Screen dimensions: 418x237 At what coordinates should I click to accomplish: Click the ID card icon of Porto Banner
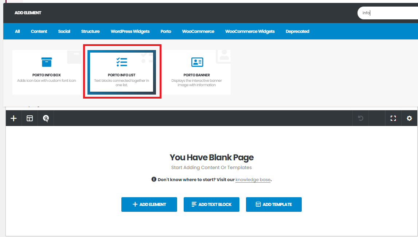pyautogui.click(x=197, y=62)
